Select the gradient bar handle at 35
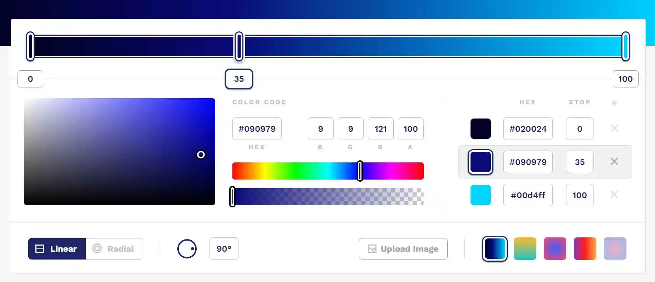655x282 pixels. [x=239, y=46]
